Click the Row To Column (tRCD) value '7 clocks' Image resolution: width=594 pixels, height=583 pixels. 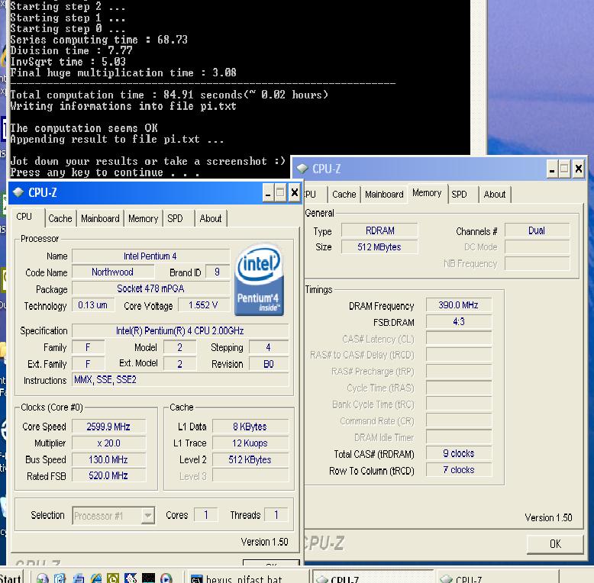(459, 470)
